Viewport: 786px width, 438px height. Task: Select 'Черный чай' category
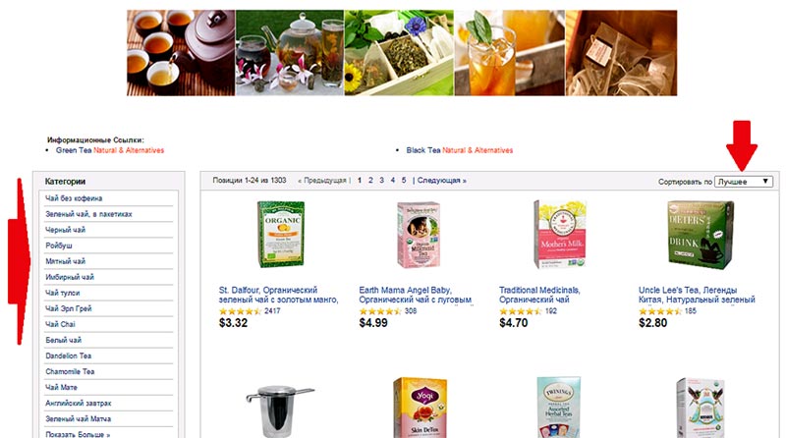(x=65, y=230)
